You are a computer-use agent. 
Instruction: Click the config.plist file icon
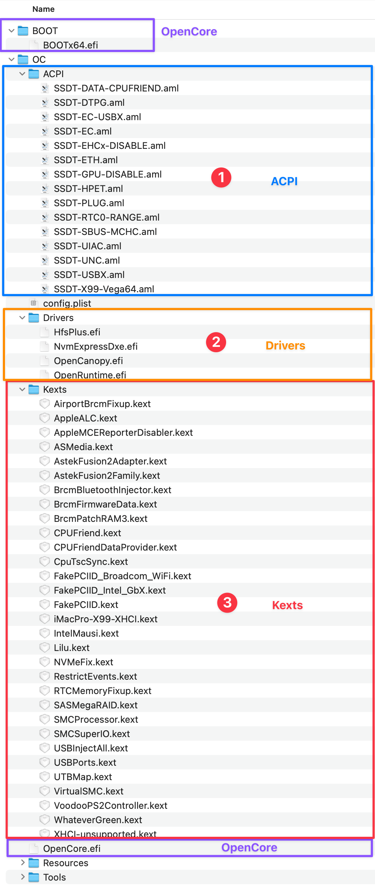tap(34, 303)
